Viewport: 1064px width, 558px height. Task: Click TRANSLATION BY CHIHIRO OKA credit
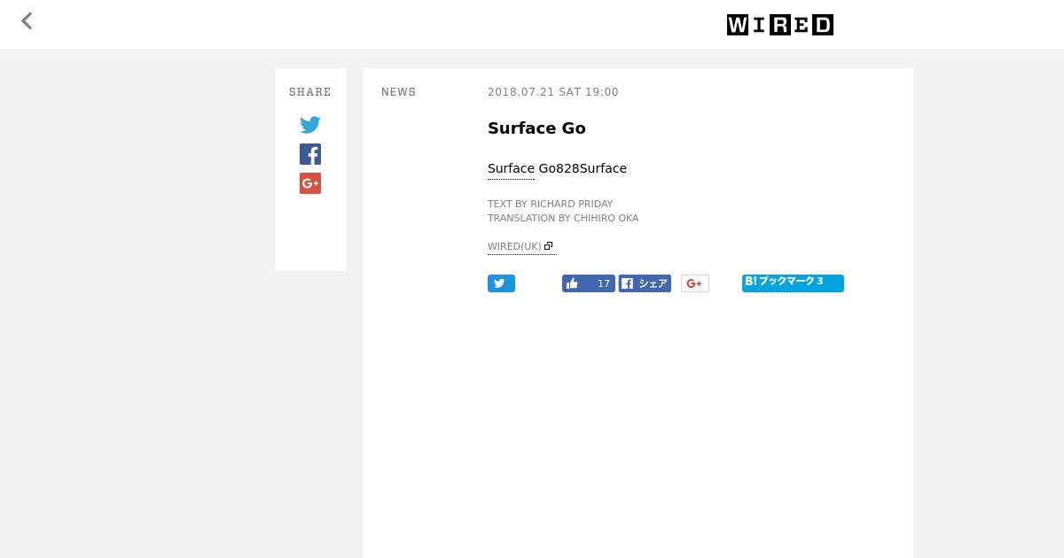[x=563, y=218]
